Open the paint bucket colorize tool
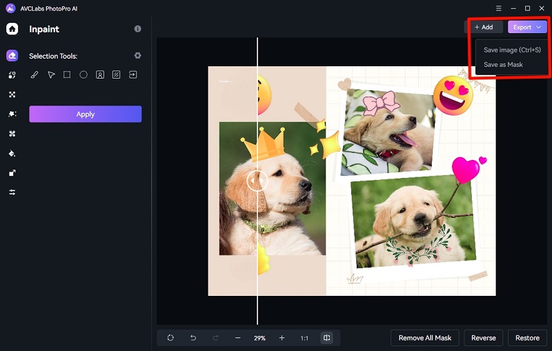The image size is (552, 351). pyautogui.click(x=12, y=153)
